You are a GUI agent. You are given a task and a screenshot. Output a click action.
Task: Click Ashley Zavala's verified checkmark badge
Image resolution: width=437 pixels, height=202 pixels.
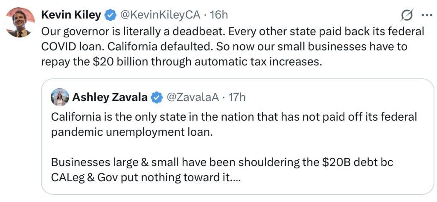[x=157, y=97]
